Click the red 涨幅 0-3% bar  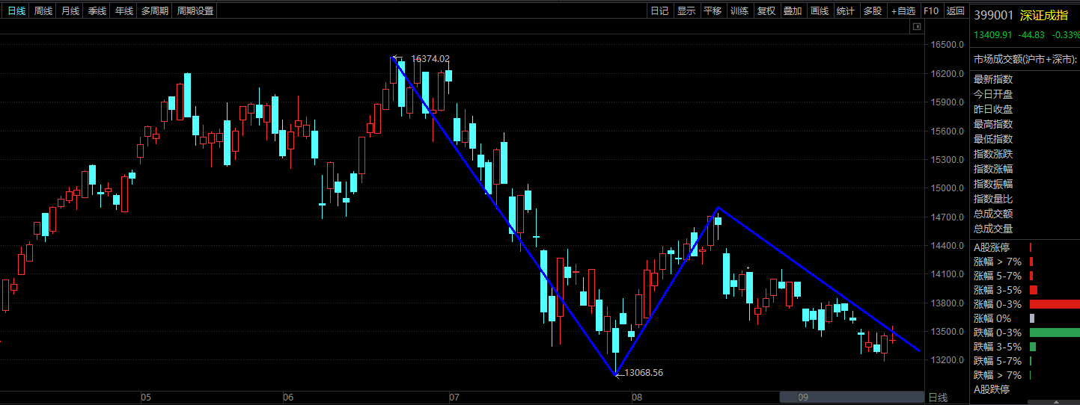1055,304
